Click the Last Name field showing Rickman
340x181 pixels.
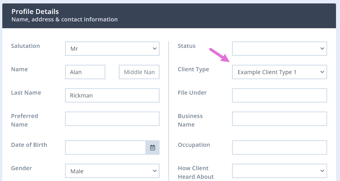tap(112, 95)
